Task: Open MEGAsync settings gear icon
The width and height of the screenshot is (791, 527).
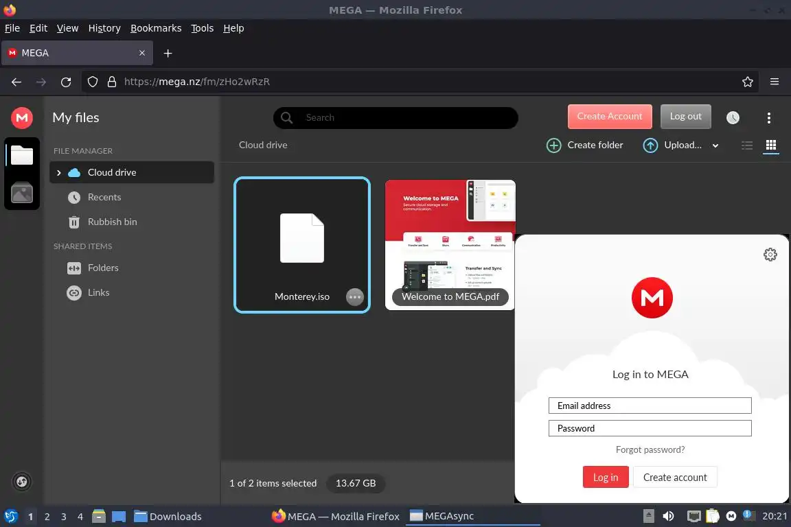Action: (770, 255)
